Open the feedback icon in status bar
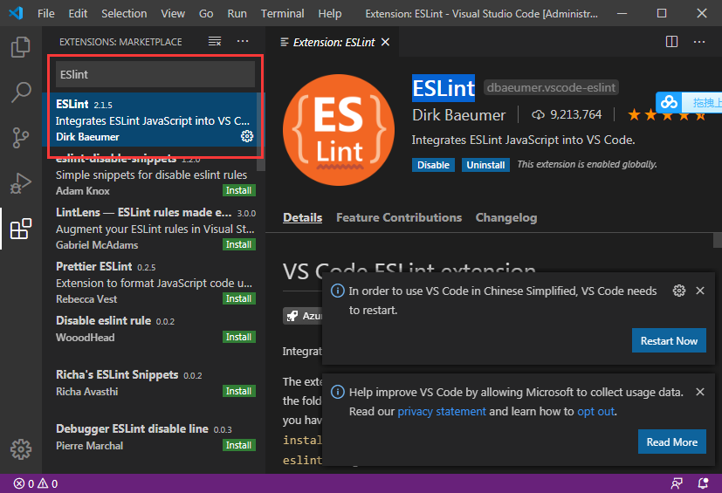Image resolution: width=722 pixels, height=493 pixels. tap(677, 483)
